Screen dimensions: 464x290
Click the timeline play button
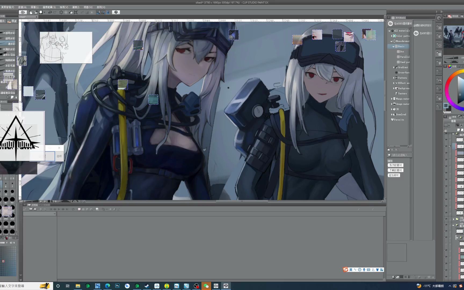click(59, 209)
